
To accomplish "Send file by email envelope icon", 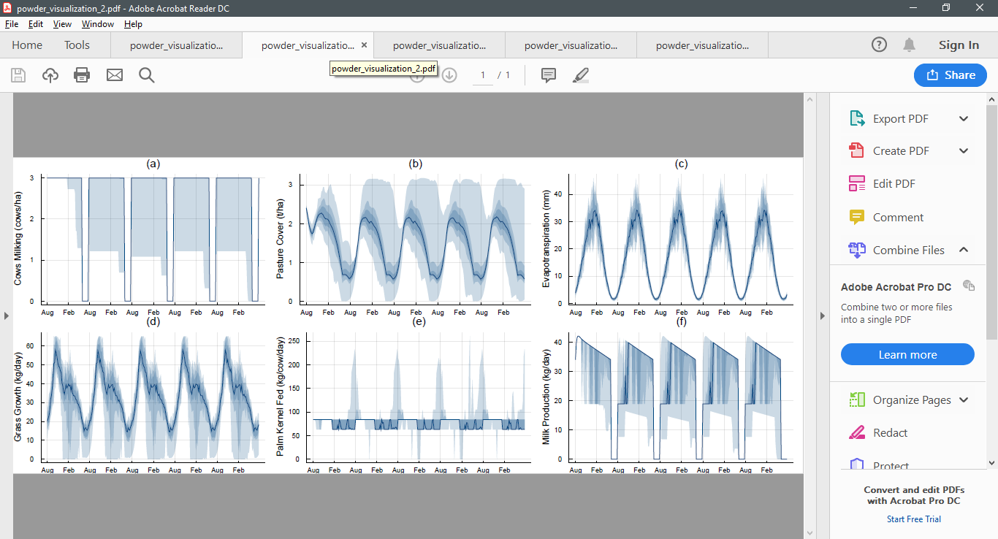I will click(x=115, y=75).
